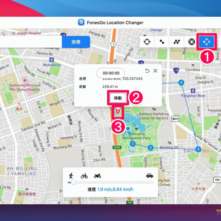Choose the car speed icon
This screenshot has height=221, width=221.
pyautogui.click(x=149, y=175)
